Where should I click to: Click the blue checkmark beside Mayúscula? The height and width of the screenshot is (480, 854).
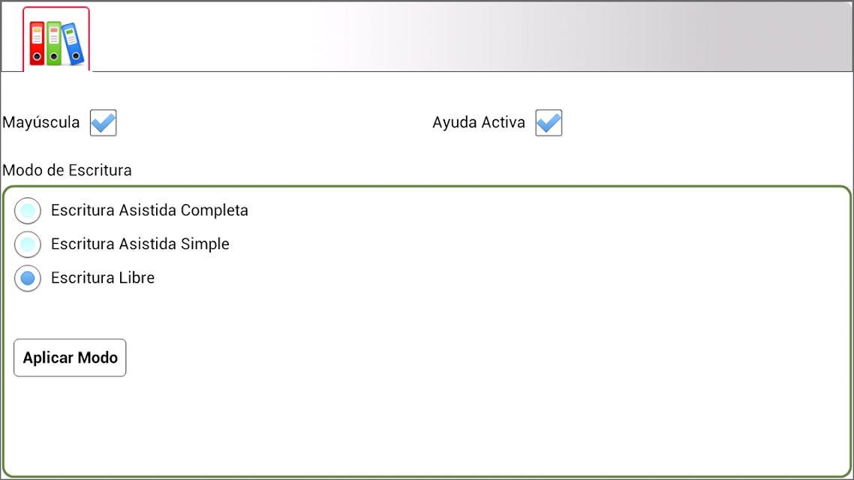pos(103,122)
